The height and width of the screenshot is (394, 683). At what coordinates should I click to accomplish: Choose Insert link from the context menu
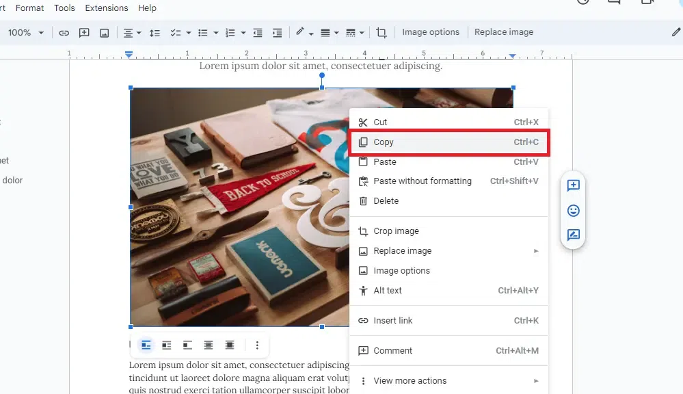(x=448, y=320)
